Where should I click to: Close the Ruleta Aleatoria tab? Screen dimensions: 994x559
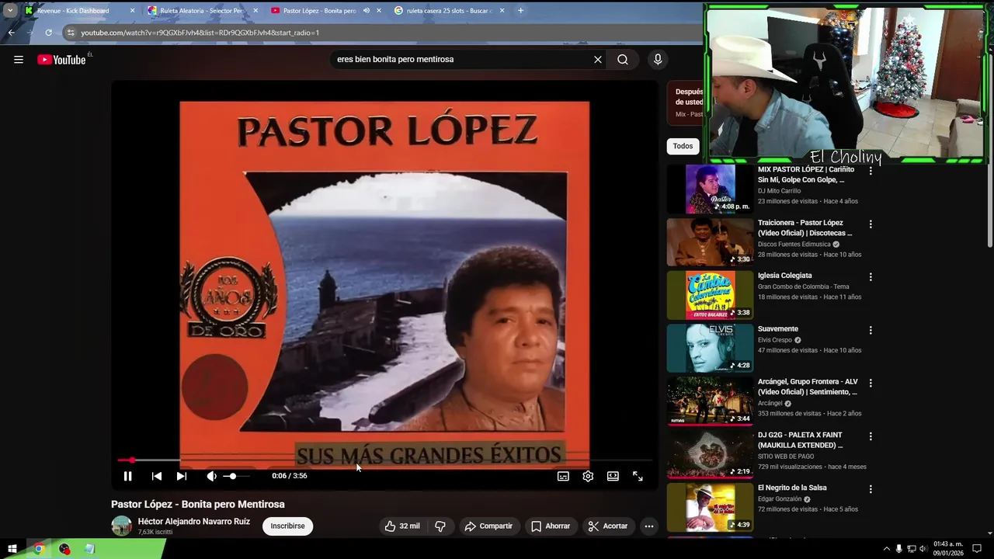click(255, 11)
